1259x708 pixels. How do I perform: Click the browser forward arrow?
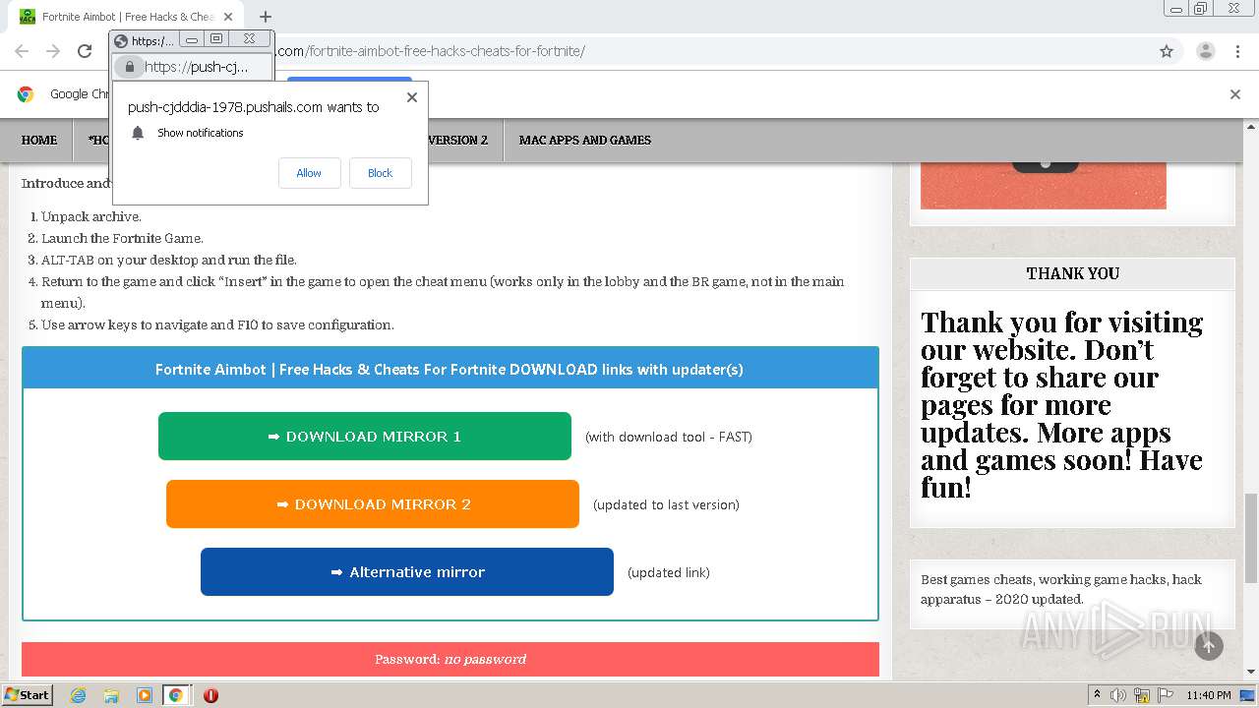[x=53, y=51]
